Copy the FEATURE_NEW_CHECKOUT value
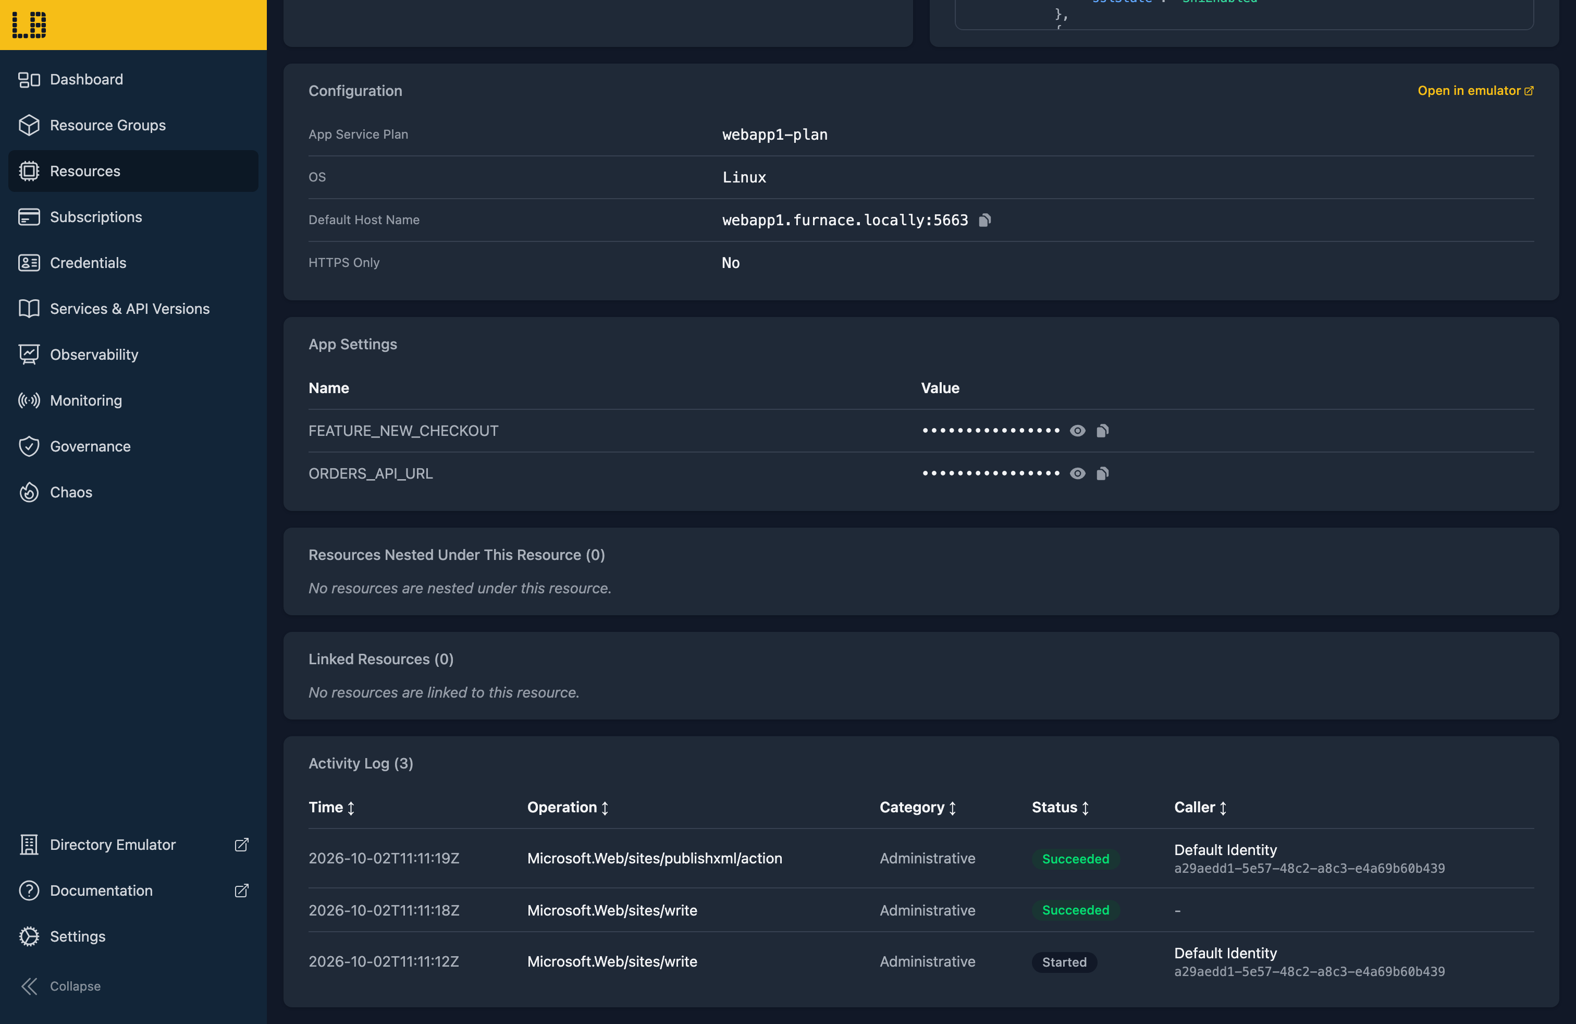Viewport: 1576px width, 1024px height. (1103, 431)
